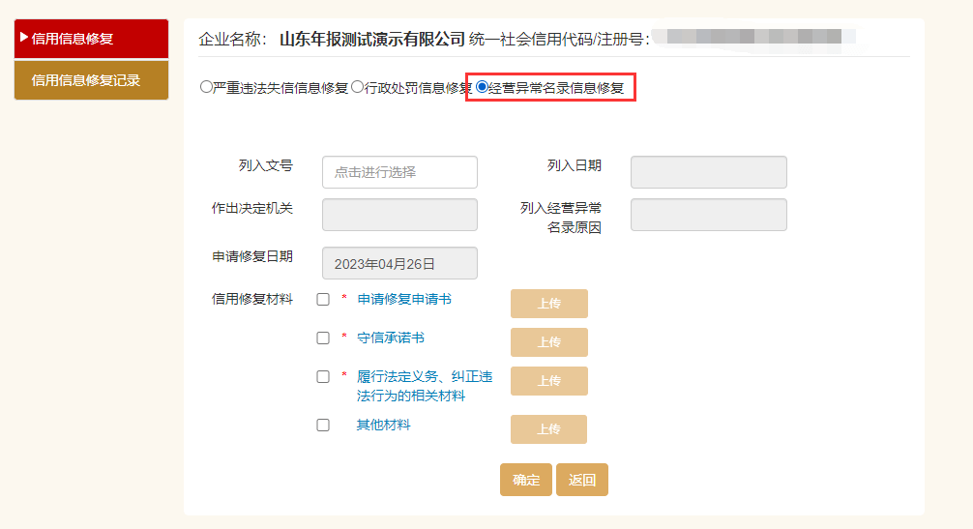The image size is (973, 529).
Task: Select 行政处罚信息修复 radio option
Action: coord(358,87)
